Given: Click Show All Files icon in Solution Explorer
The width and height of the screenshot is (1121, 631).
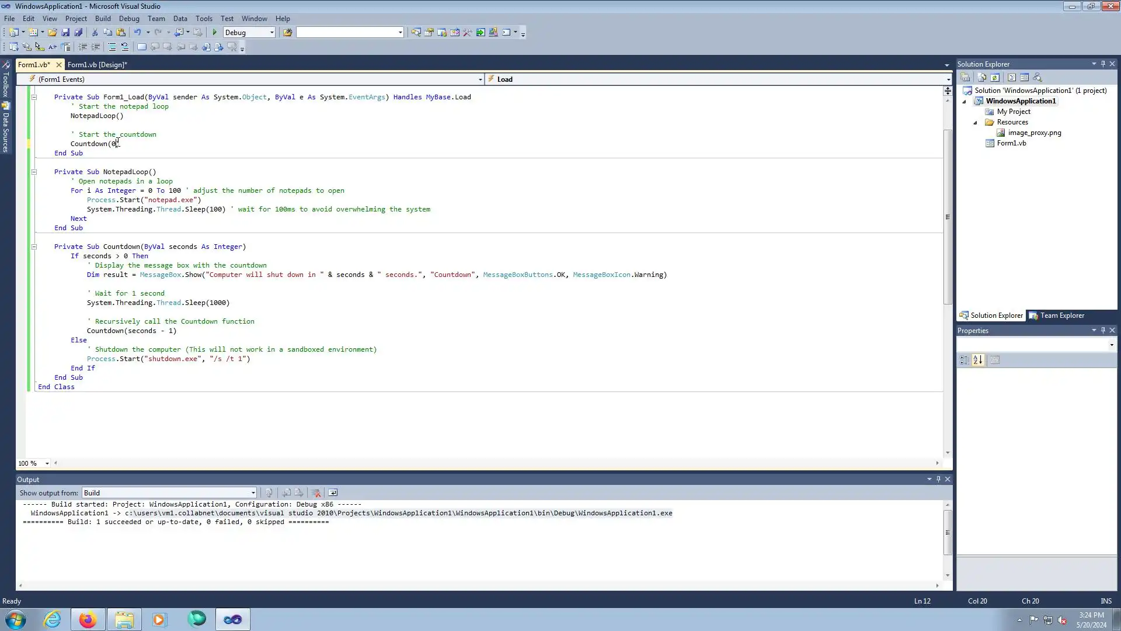Looking at the screenshot, I should click(982, 78).
